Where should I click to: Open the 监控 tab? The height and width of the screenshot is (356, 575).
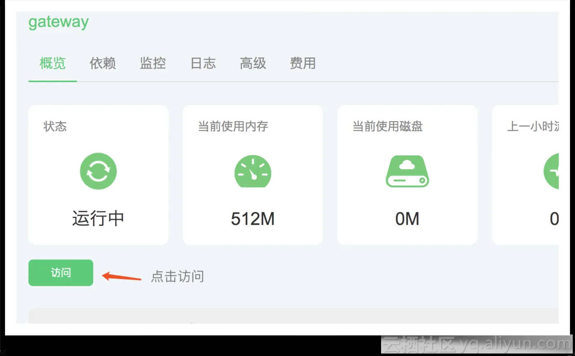click(153, 63)
